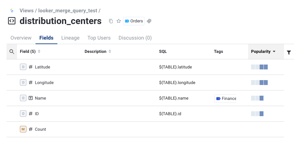Click the add tag icon next to Orders
This screenshot has height=145, width=300.
[x=149, y=21]
